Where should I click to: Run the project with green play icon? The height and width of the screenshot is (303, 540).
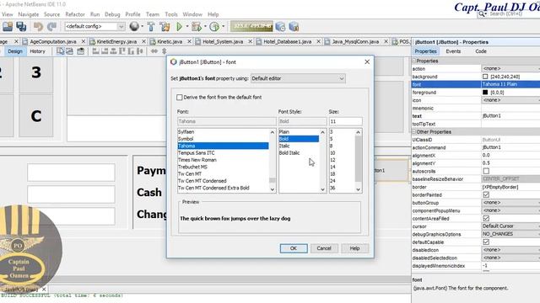pyautogui.click(x=180, y=26)
